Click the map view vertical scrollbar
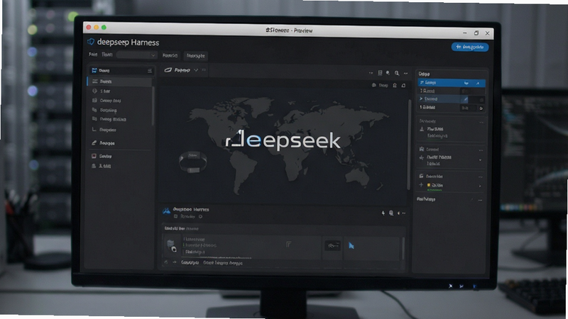Screen dimensions: 568x319 pos(410,145)
